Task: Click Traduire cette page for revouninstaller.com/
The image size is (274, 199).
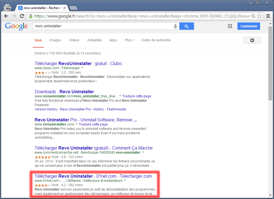Action: coord(93,124)
